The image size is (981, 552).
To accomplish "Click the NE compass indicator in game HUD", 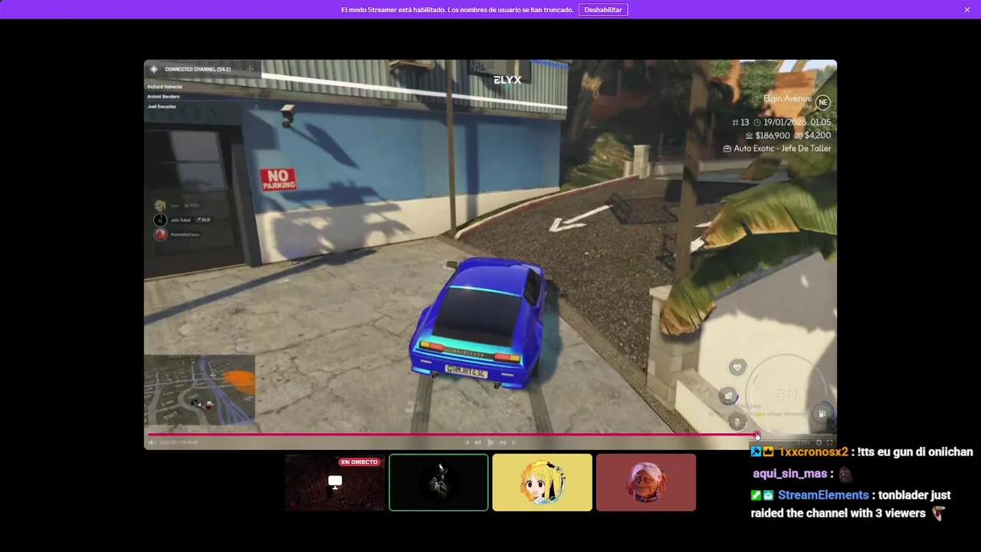I will 822,102.
